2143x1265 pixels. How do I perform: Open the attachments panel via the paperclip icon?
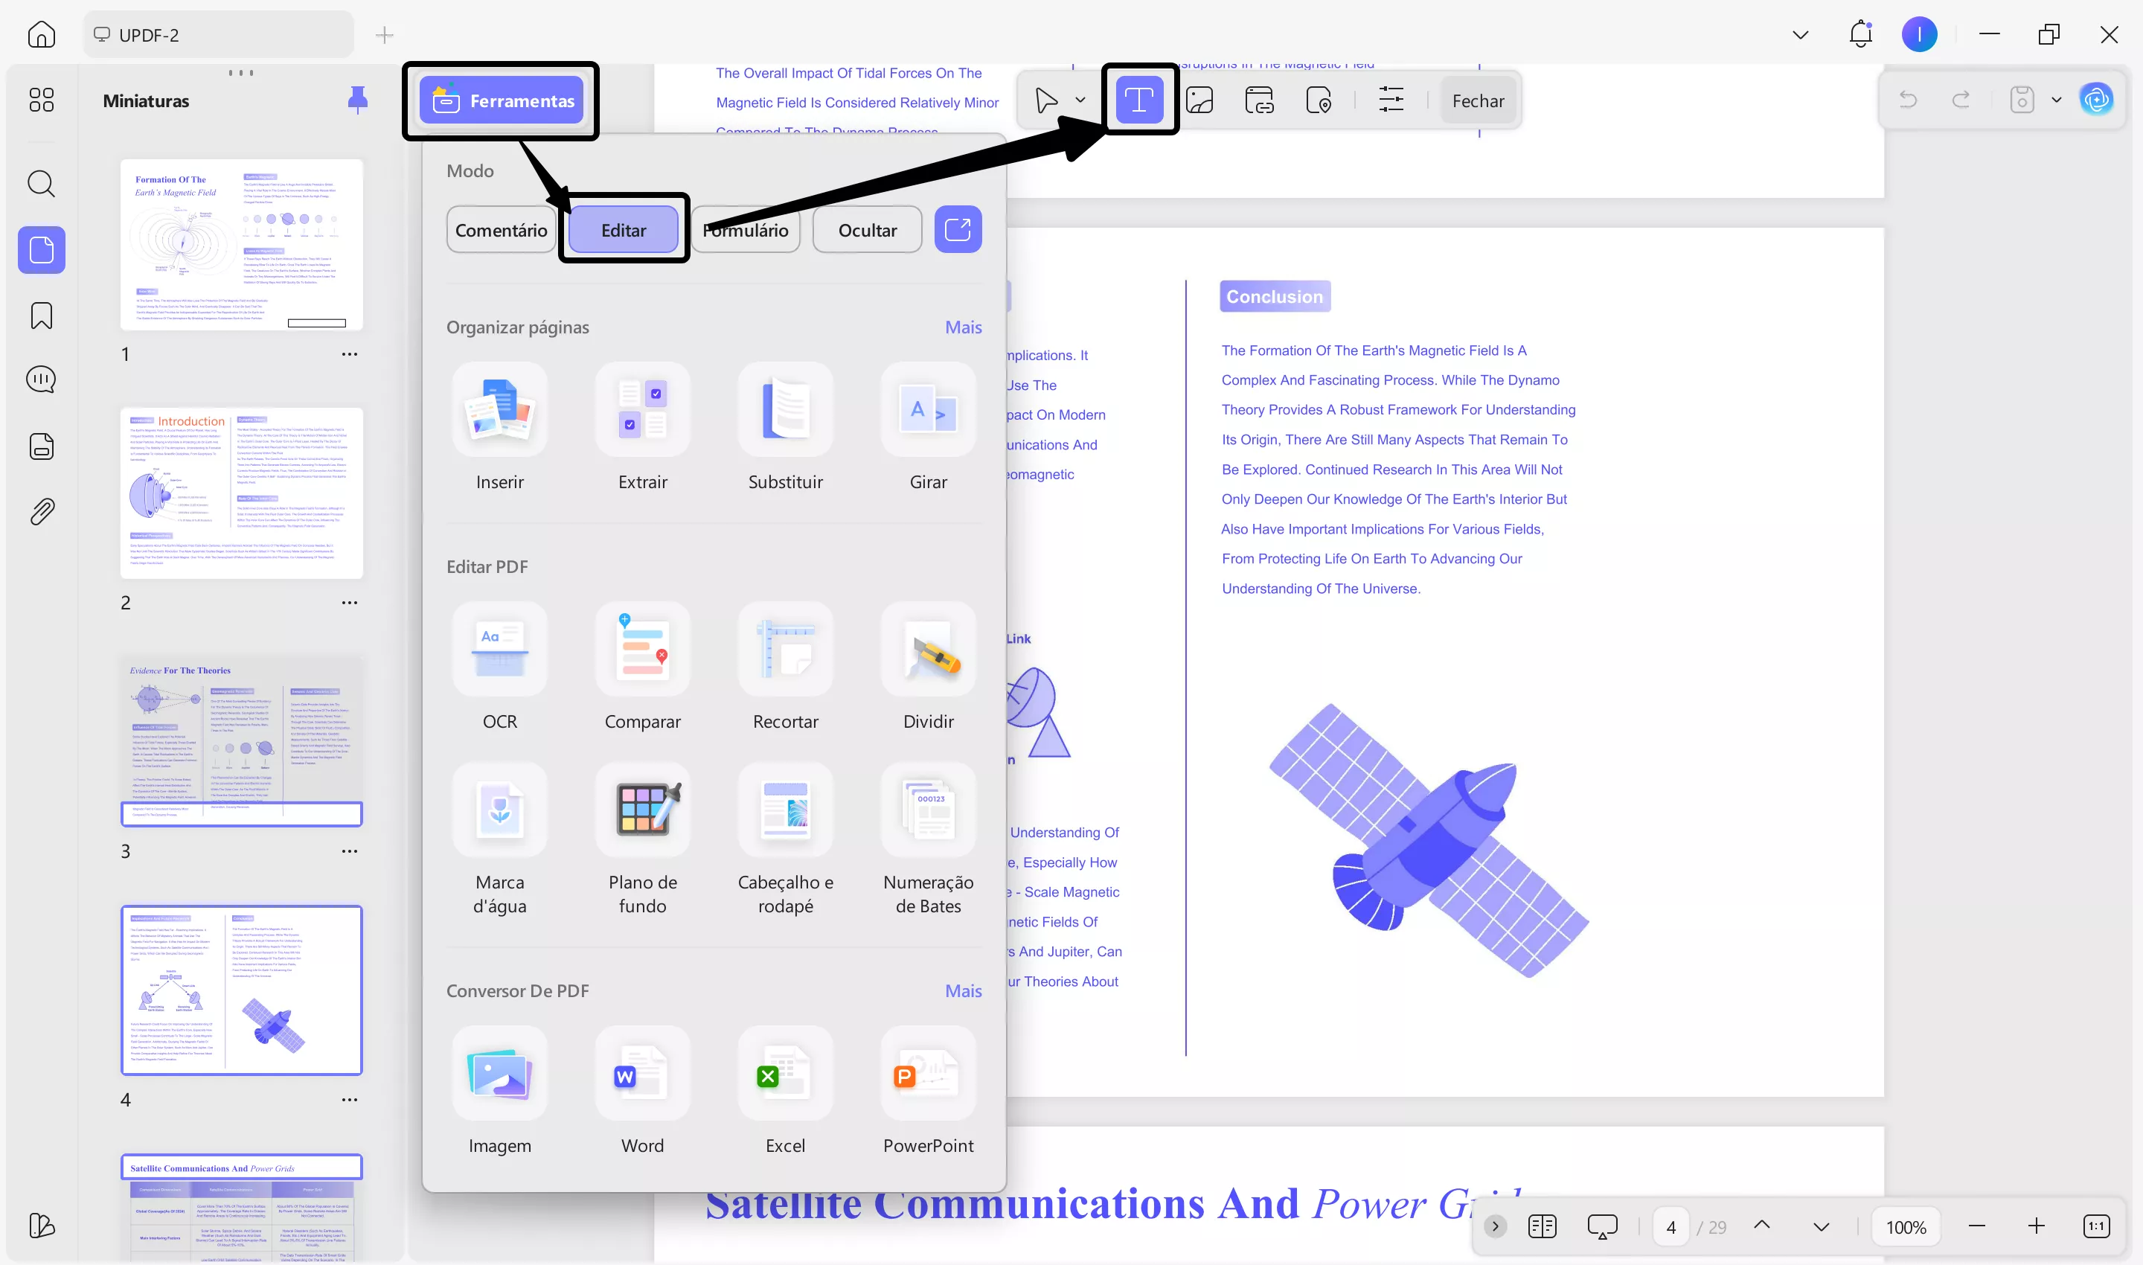click(41, 510)
